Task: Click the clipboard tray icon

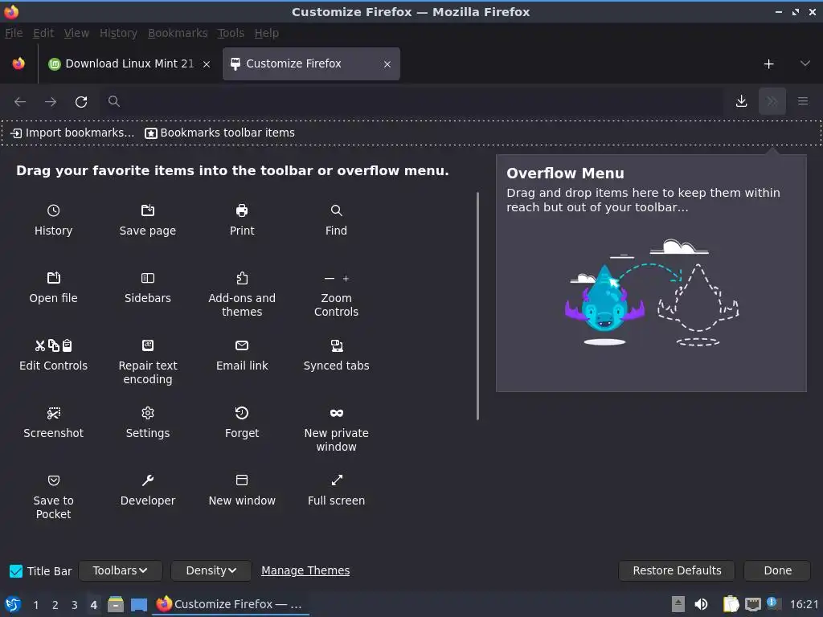Action: click(731, 604)
